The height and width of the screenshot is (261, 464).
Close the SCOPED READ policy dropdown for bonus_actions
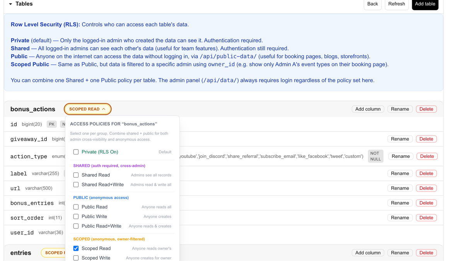pyautogui.click(x=87, y=109)
